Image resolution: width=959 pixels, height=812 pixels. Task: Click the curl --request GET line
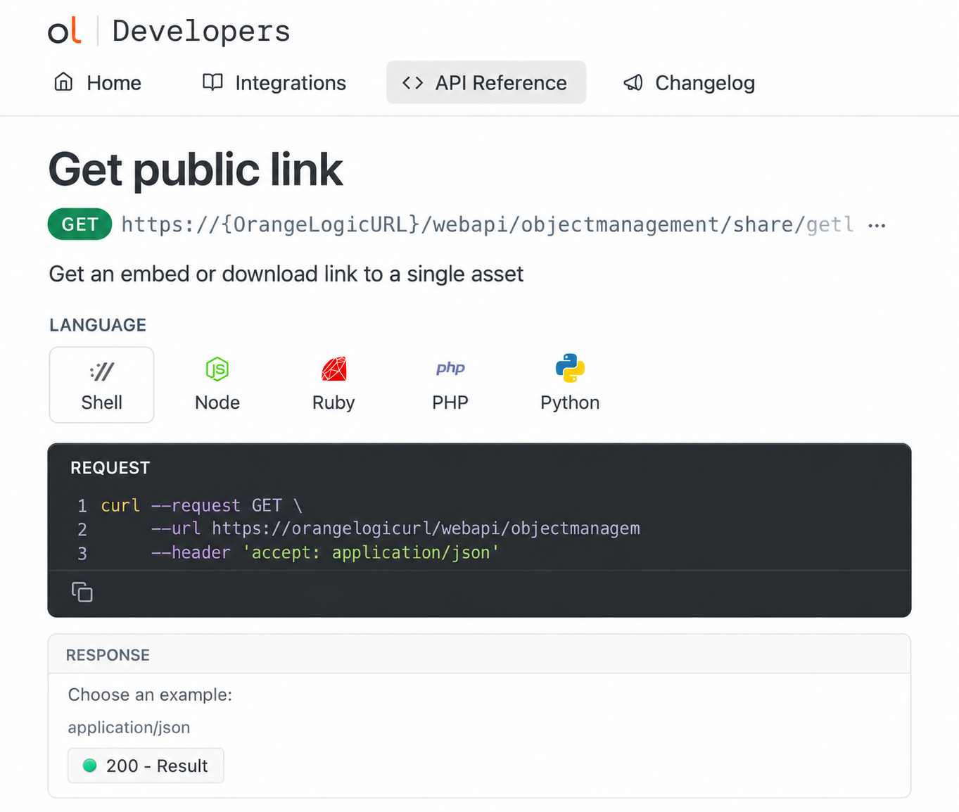(x=201, y=505)
